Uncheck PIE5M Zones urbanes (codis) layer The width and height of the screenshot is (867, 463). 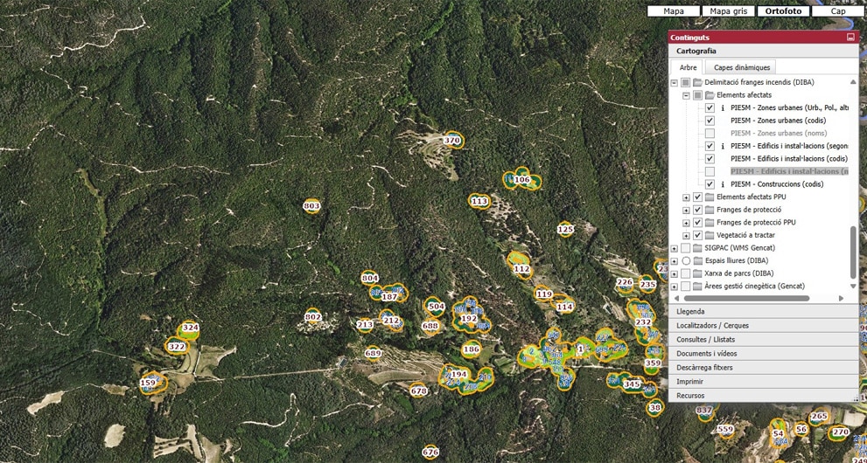click(x=710, y=121)
